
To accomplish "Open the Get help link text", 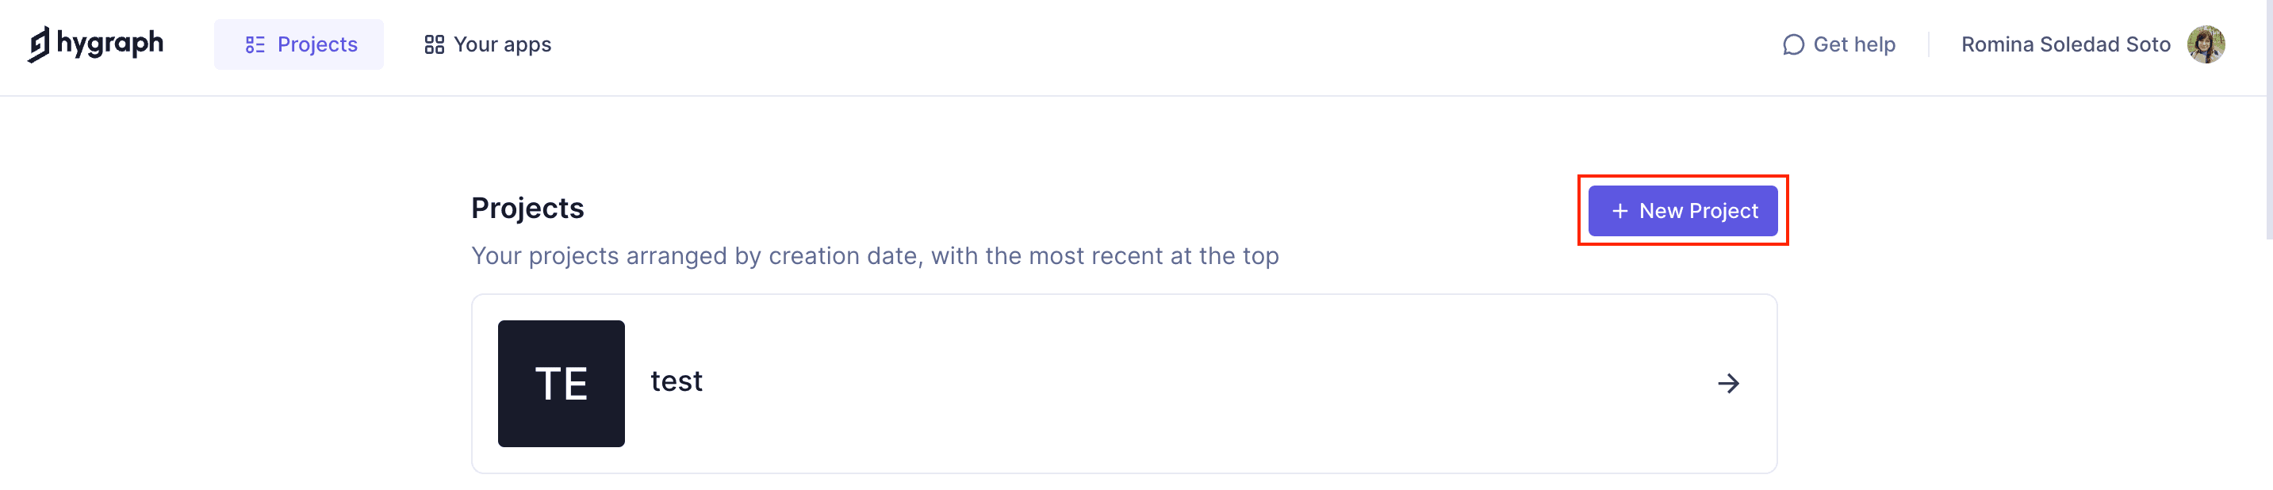I will [x=1854, y=45].
